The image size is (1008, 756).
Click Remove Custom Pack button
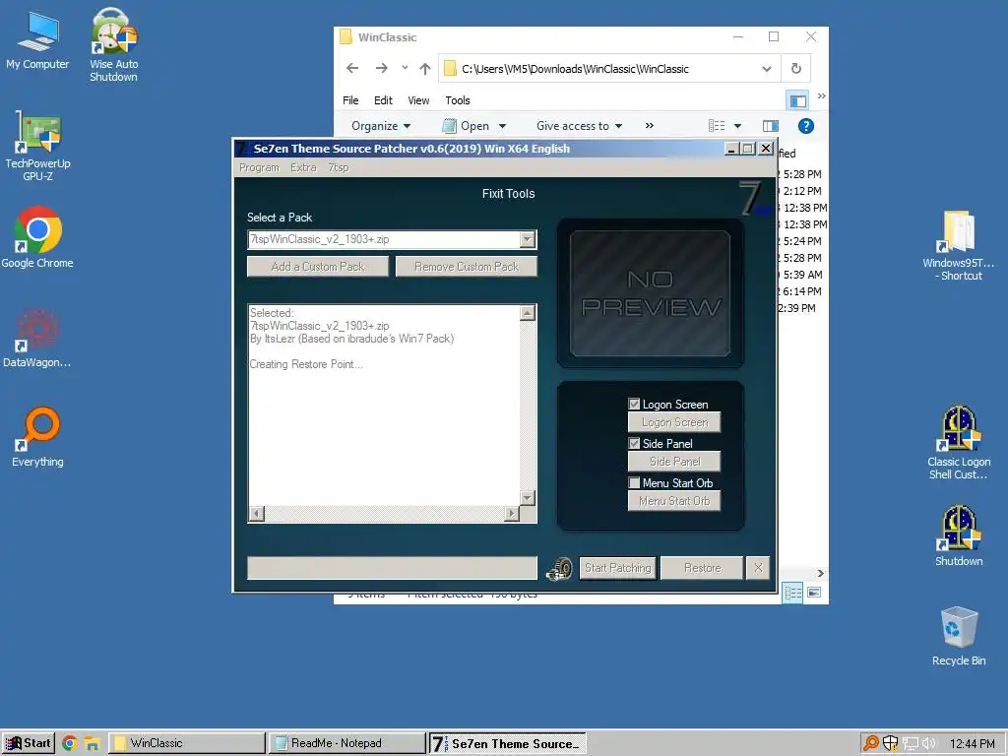466,267
